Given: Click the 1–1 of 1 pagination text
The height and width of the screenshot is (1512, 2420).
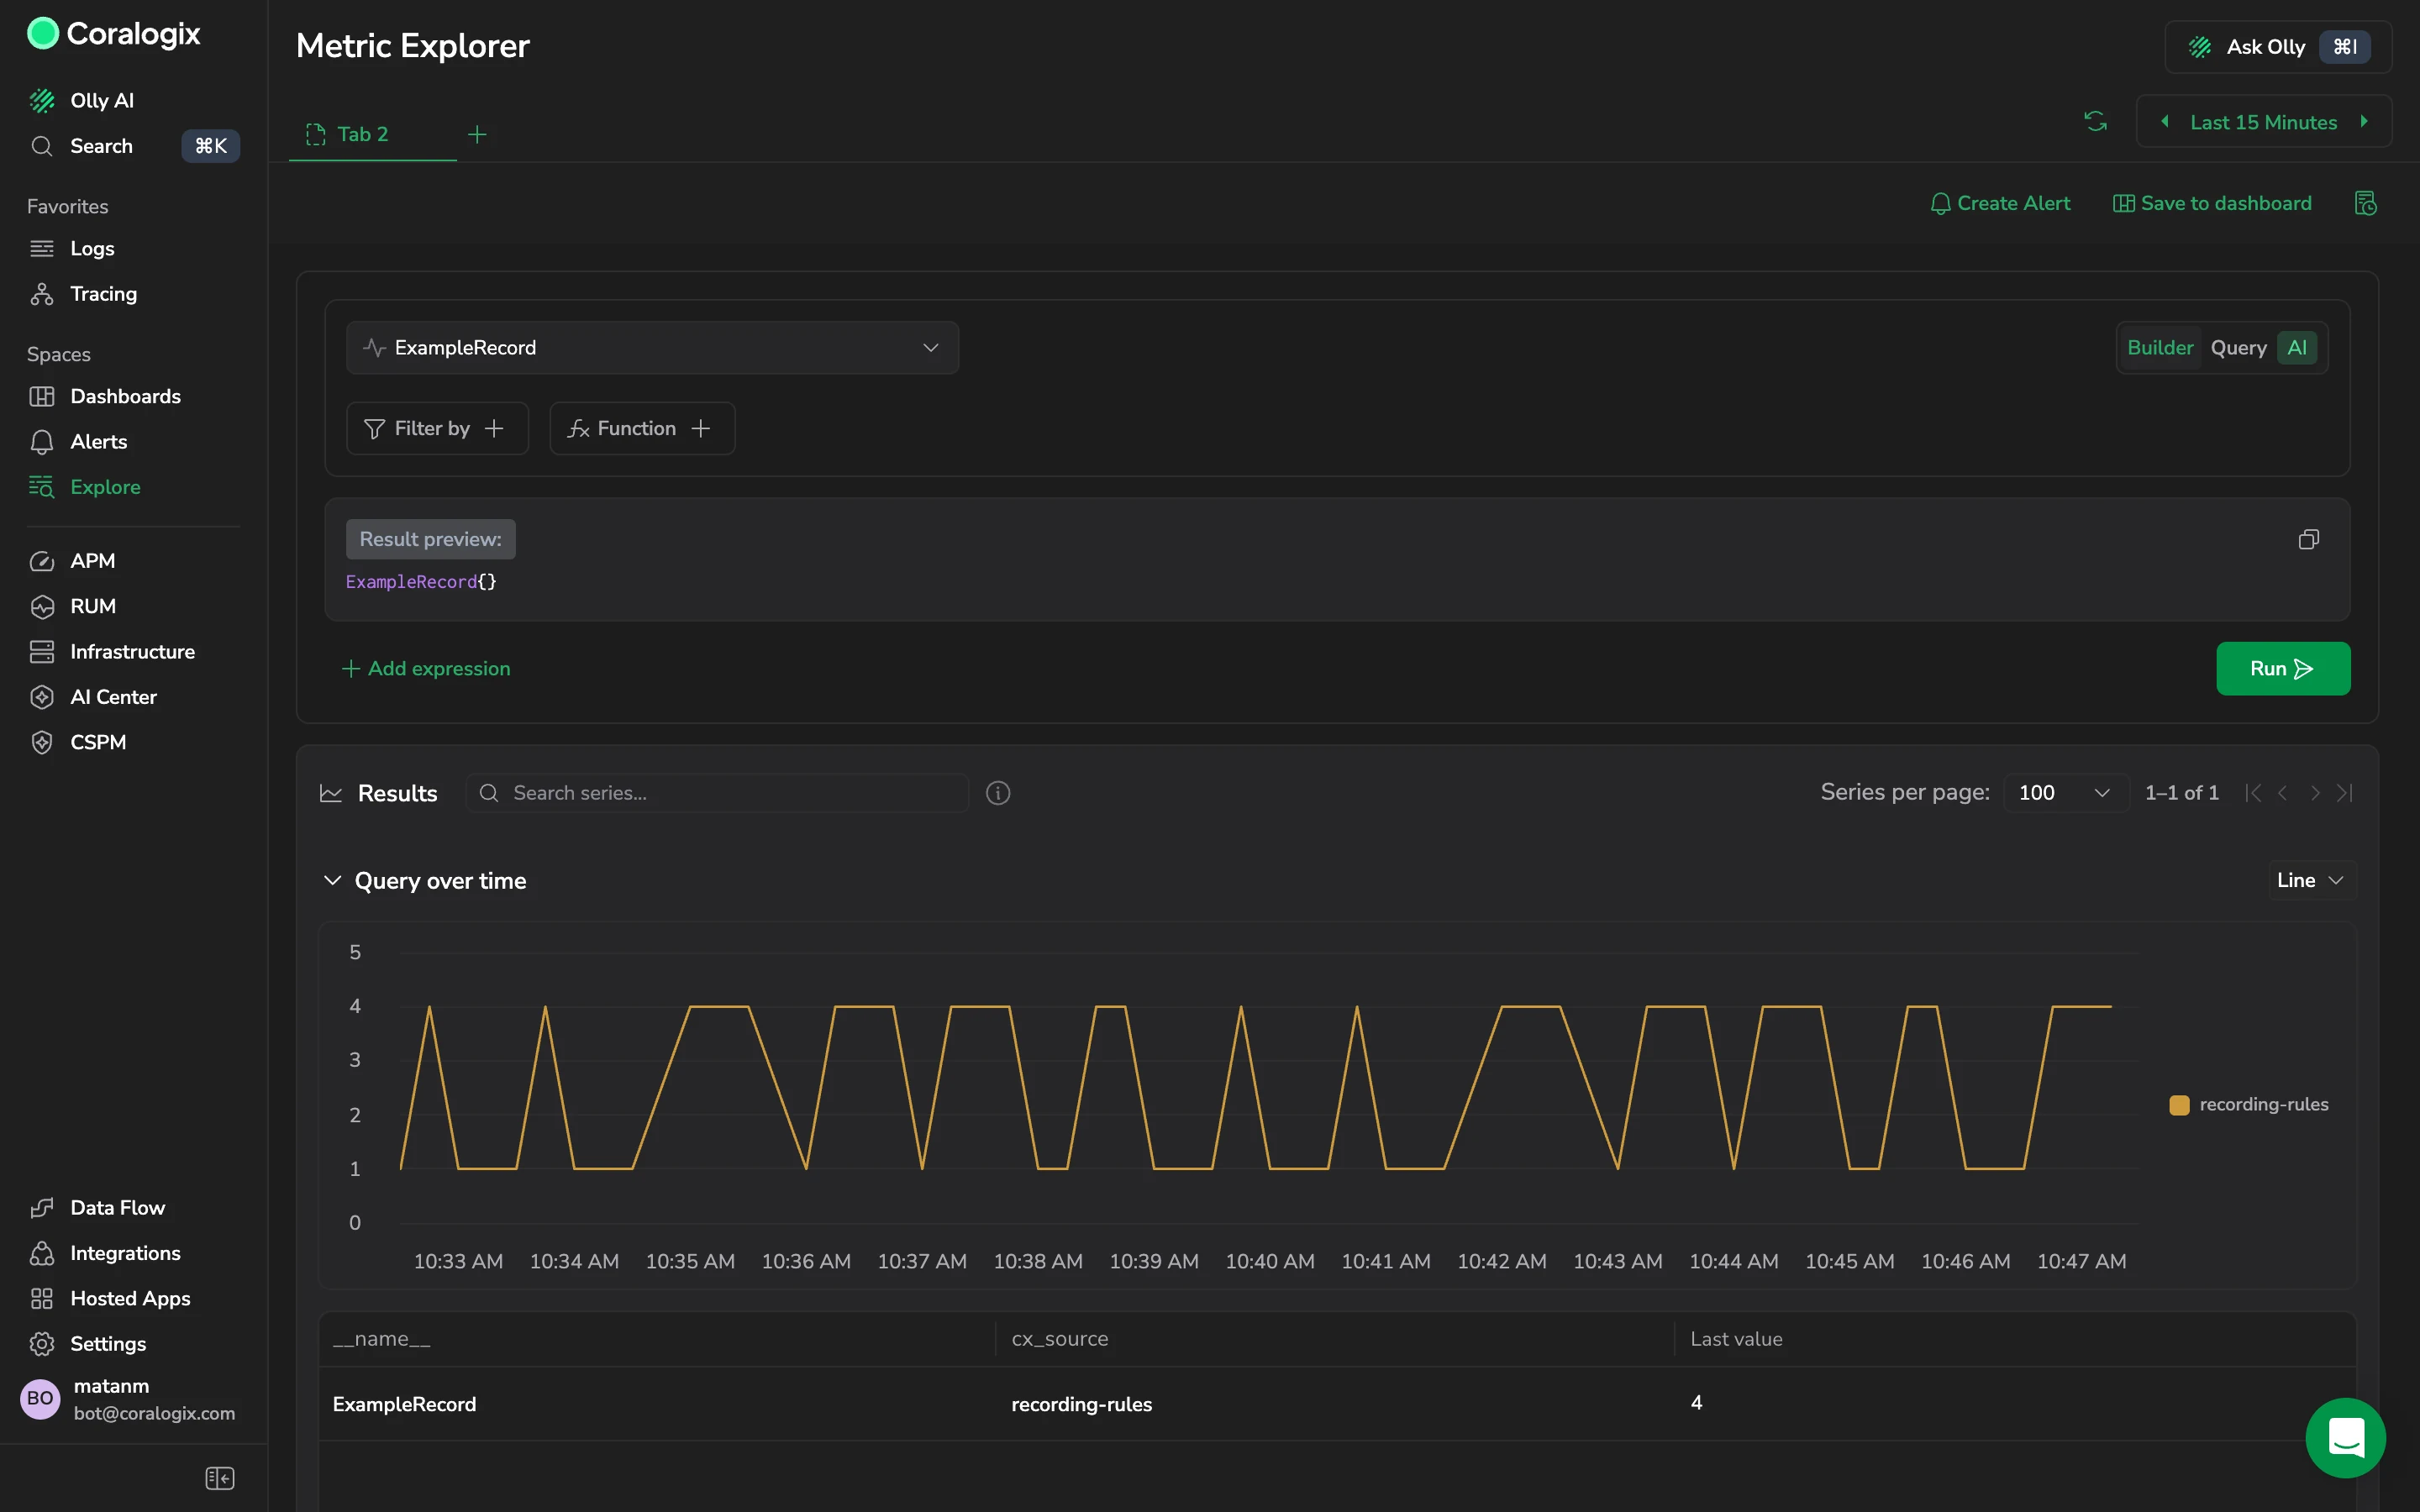Looking at the screenshot, I should click(2181, 793).
